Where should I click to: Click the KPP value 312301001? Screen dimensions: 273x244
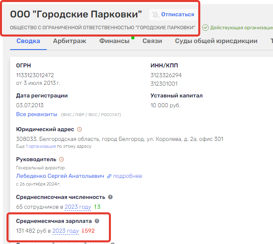point(164,84)
